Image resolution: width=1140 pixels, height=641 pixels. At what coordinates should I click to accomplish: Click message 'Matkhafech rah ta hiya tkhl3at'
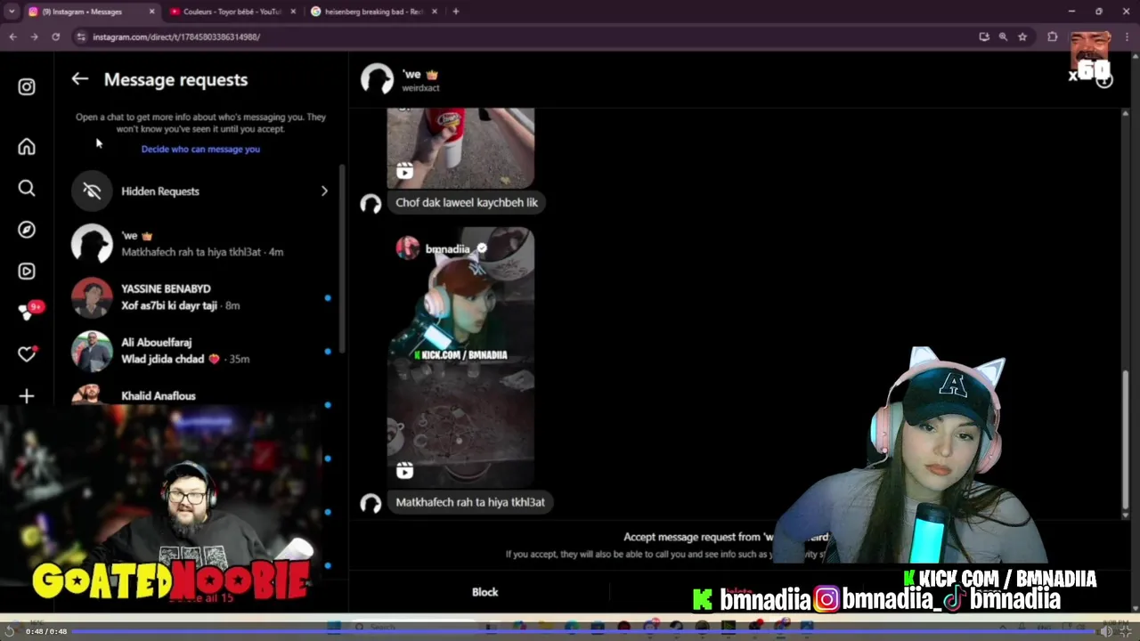point(470,502)
